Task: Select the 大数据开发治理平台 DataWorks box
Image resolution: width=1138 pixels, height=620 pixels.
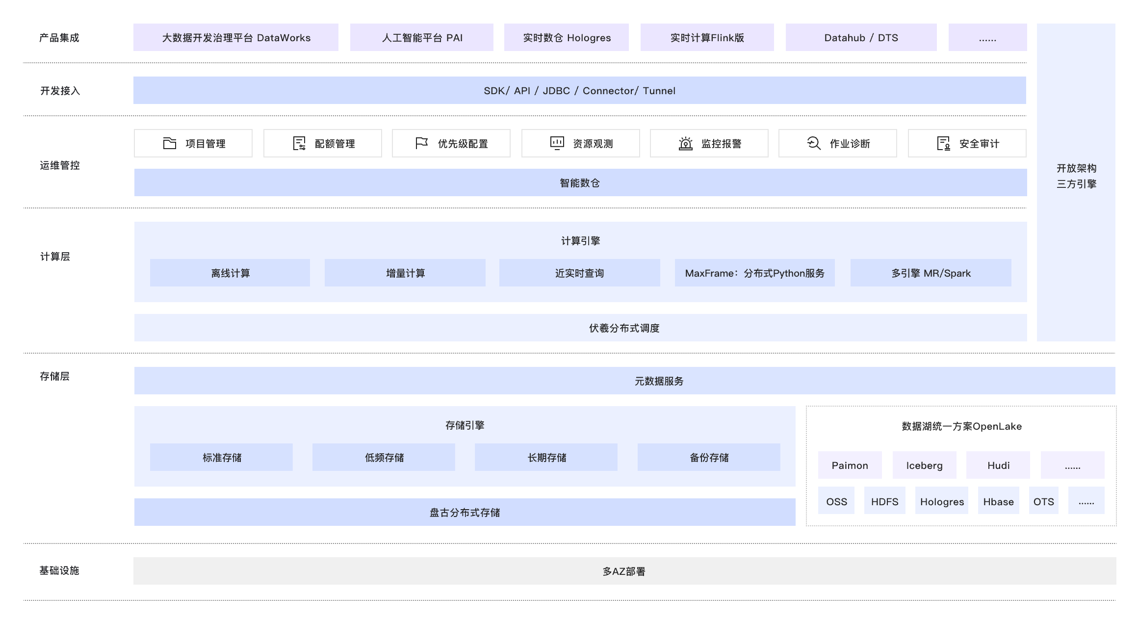Action: pos(236,37)
